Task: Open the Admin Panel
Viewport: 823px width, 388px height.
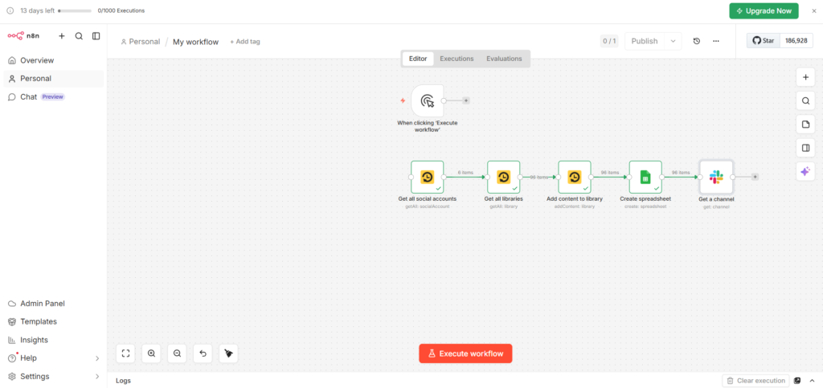Action: (53, 304)
